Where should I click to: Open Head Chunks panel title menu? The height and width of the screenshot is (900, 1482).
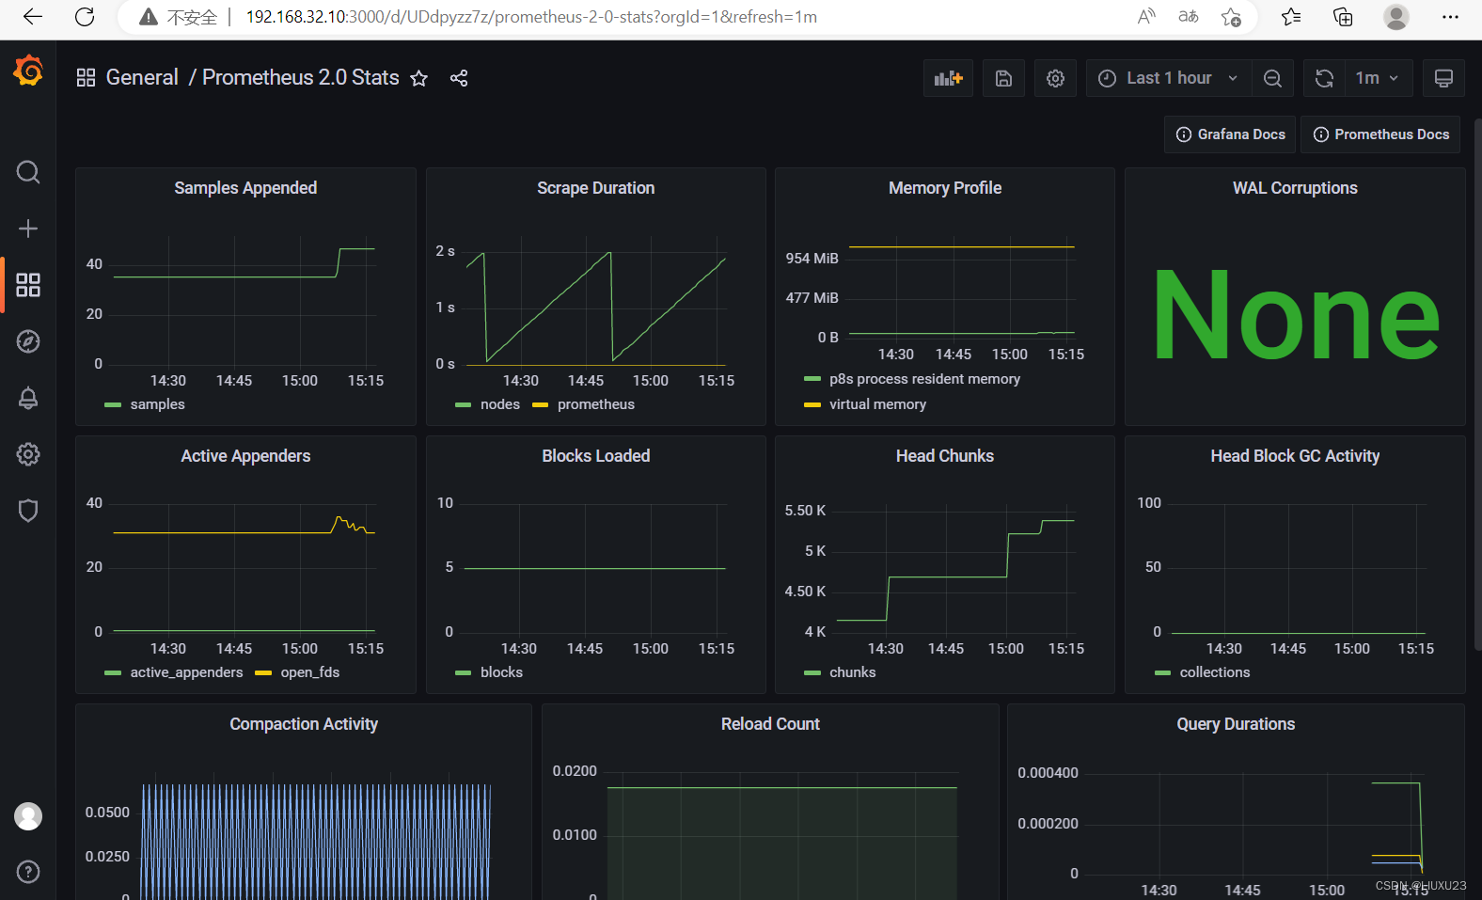click(x=945, y=456)
